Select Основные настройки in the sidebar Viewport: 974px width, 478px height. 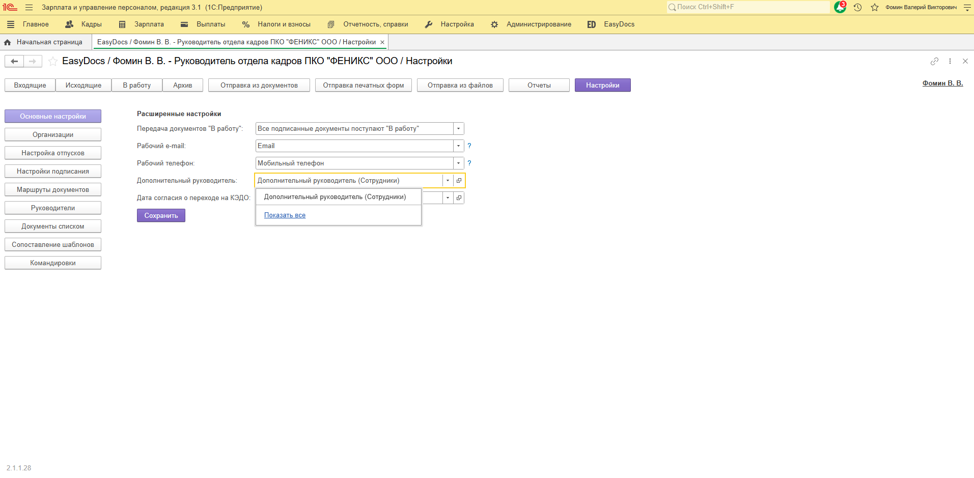coord(53,116)
